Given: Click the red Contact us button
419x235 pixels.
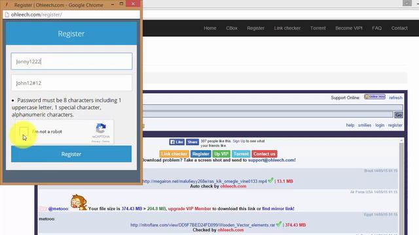Looking at the screenshot, I should 264,154.
